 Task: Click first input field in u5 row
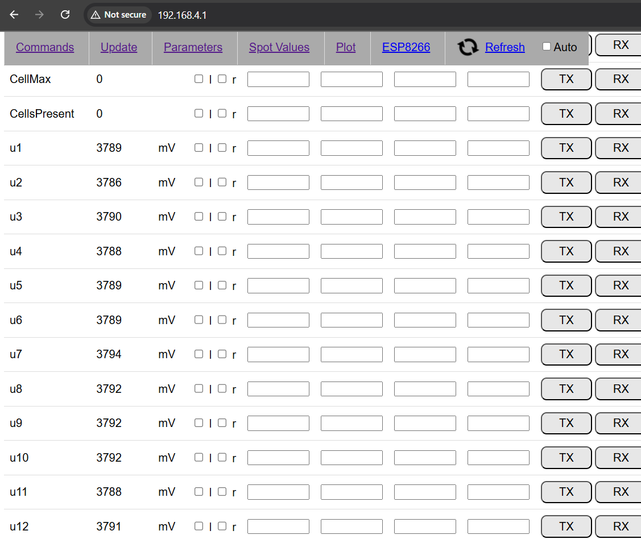coord(278,285)
